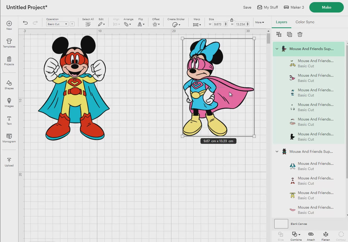Screen dimensions: 348x242
Task: Select the face skin layer in first group
Action: click(309, 122)
